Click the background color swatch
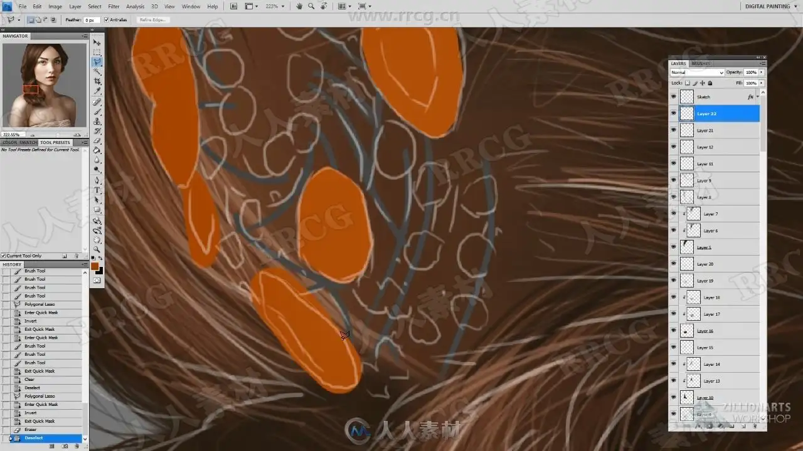This screenshot has height=451, width=803. coord(99,271)
